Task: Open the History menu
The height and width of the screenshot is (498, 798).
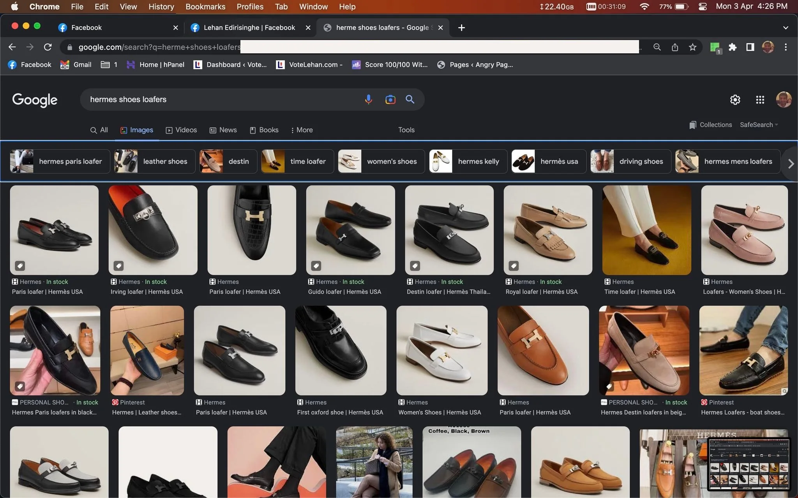Action: pyautogui.click(x=161, y=7)
